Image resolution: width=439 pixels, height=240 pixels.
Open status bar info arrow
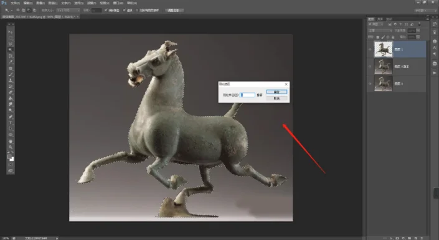coord(57,238)
